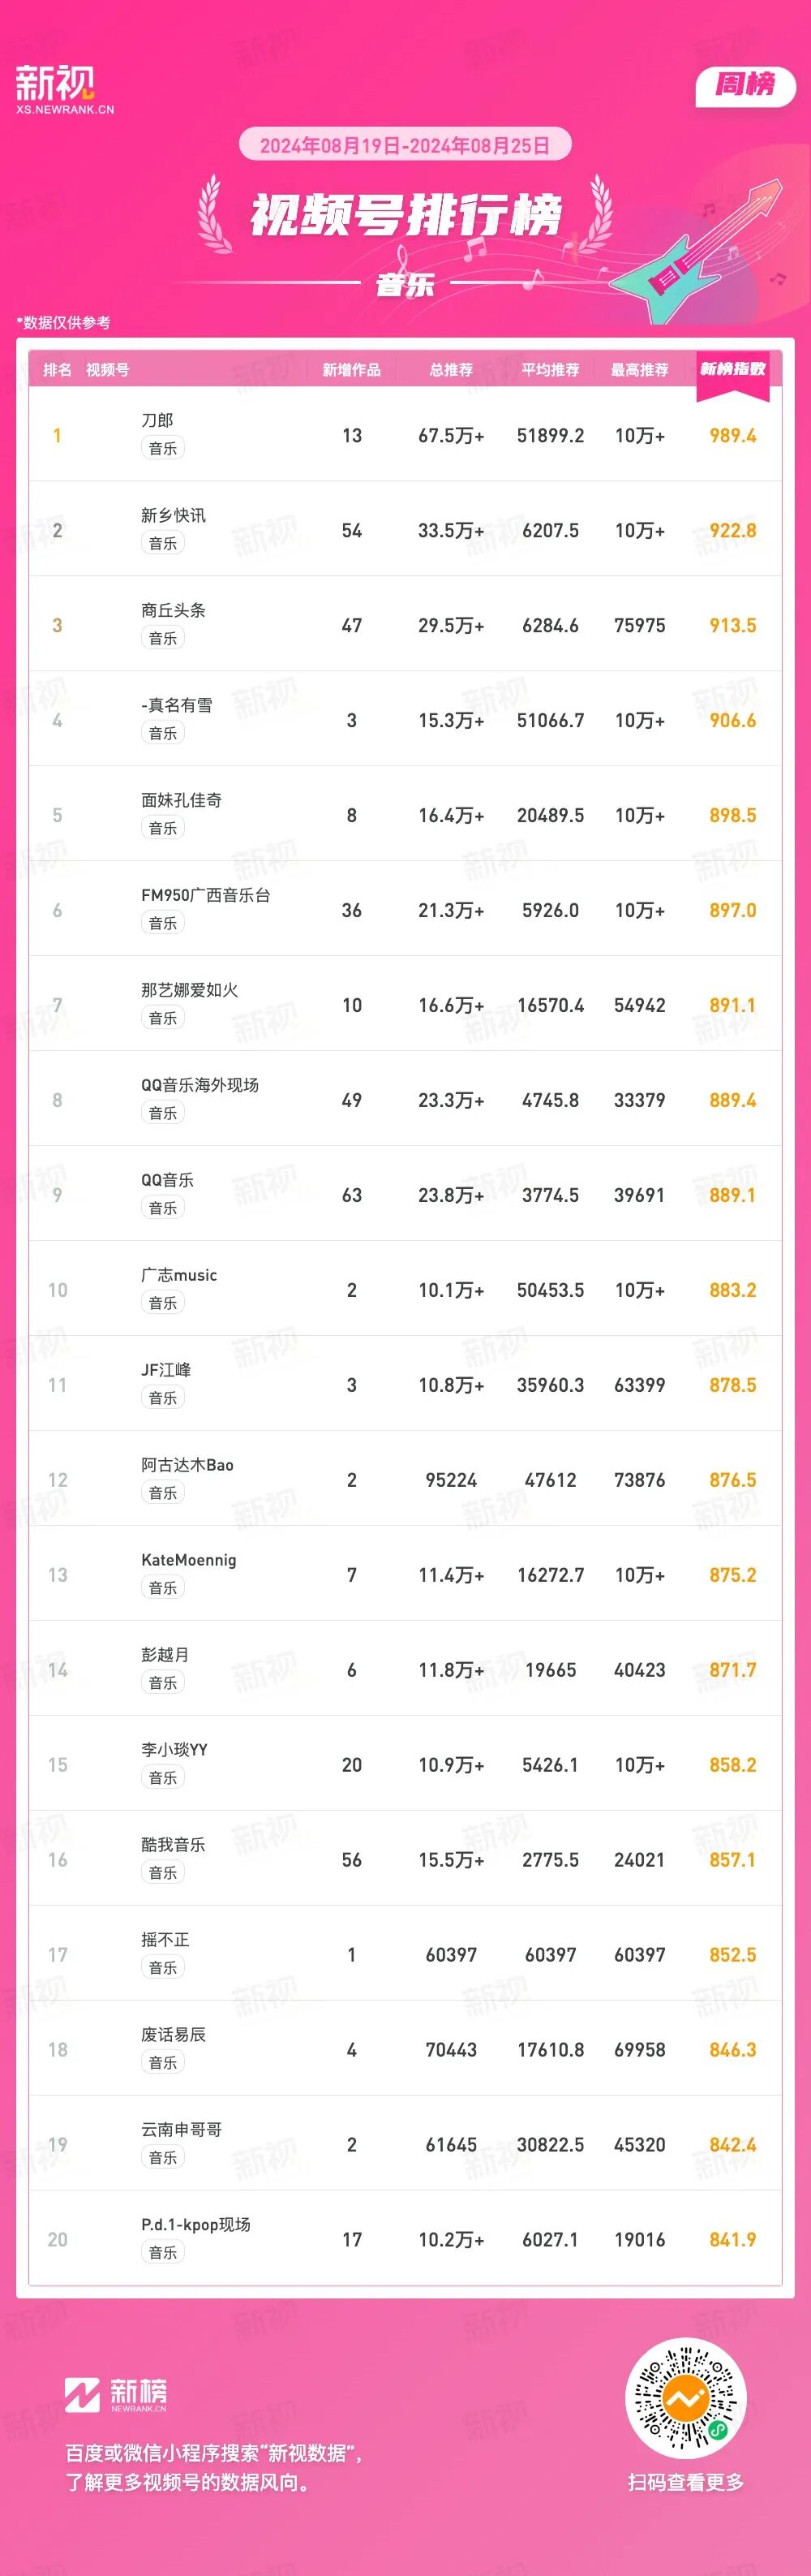Click the 视频号排行榜 title banner

coord(405,215)
